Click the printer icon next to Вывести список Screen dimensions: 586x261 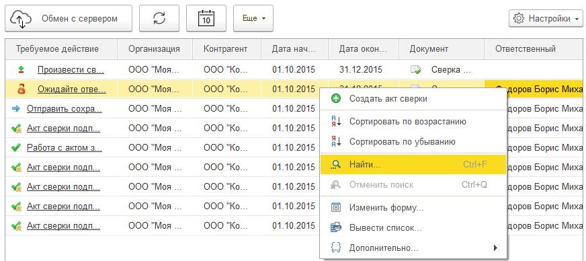click(x=336, y=228)
